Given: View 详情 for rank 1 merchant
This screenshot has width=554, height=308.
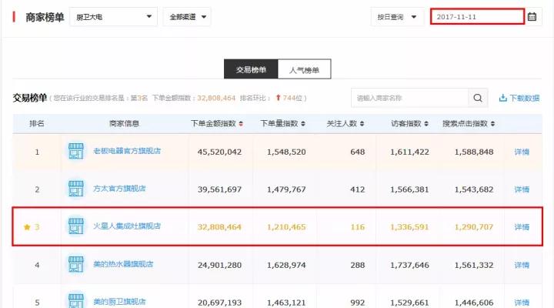Looking at the screenshot, I should tap(522, 152).
